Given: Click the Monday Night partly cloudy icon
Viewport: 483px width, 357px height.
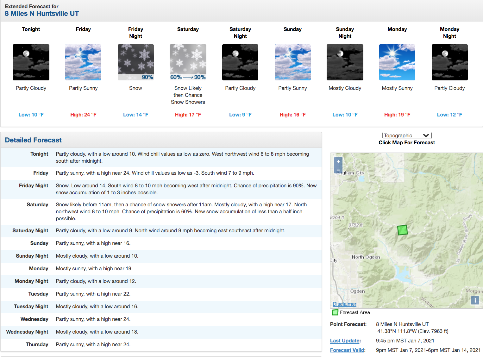Looking at the screenshot, I should (450, 62).
